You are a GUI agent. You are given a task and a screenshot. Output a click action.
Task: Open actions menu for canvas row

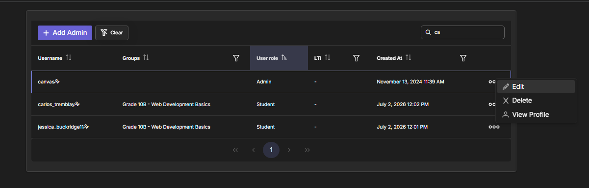(492, 81)
